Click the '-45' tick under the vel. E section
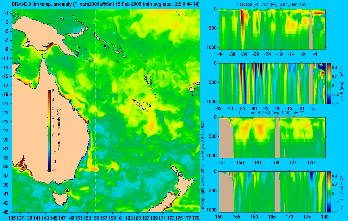This screenshot has height=221, width=348. [x=218, y=109]
